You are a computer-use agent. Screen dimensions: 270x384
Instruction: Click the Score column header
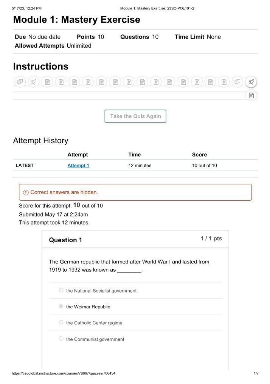click(x=199, y=155)
